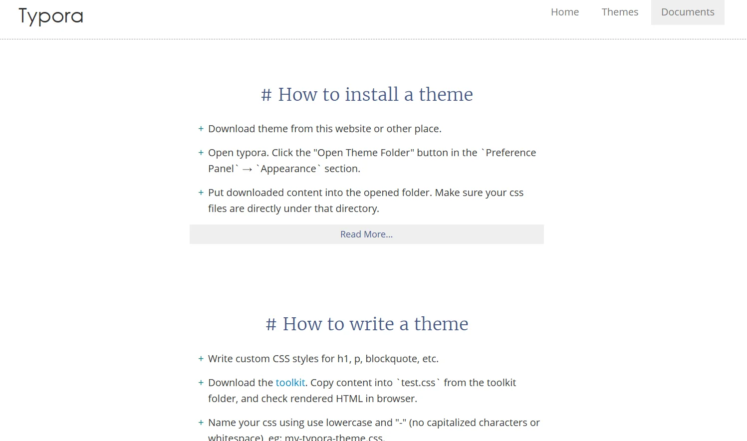Image resolution: width=747 pixels, height=441 pixels.
Task: Click plus bullet beside "Put downloaded content"
Action: (201, 193)
